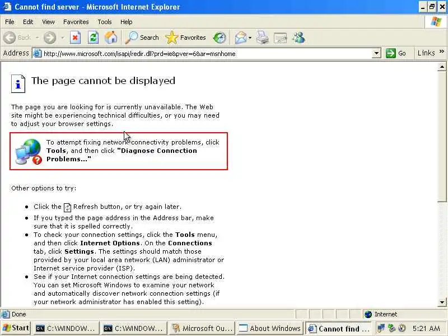Screen dimensions: 448x336
Task: Click the vertical scrollbar thumb
Action: 442,137
